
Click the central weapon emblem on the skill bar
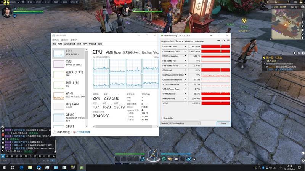(x=153, y=155)
